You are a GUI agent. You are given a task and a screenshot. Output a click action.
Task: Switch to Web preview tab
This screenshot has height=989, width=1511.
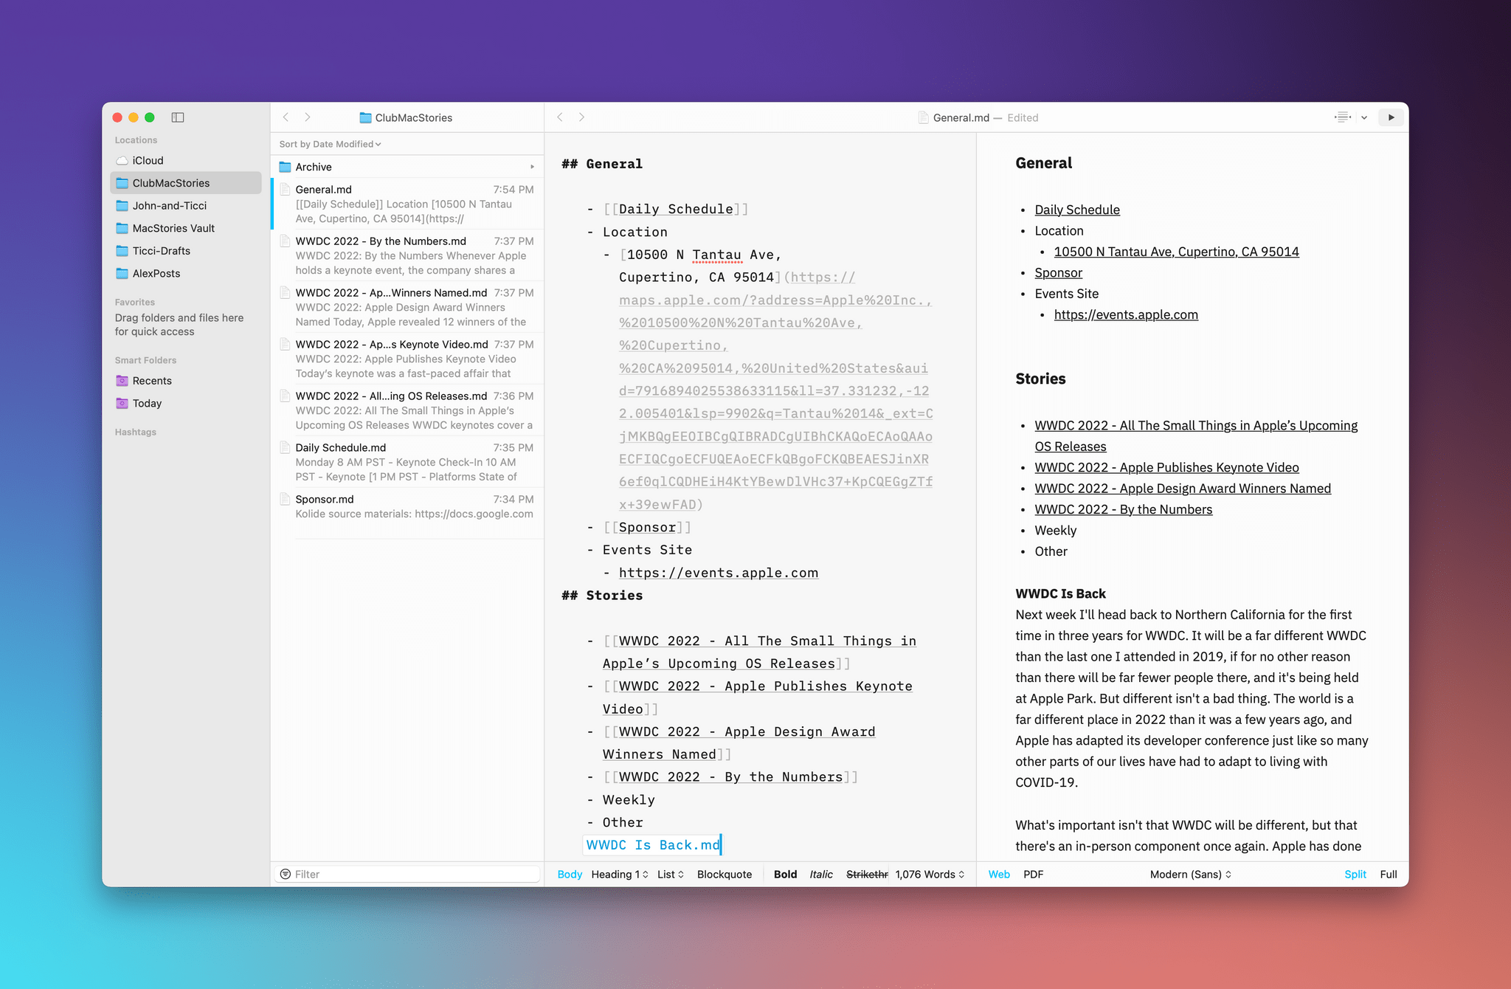click(x=998, y=873)
